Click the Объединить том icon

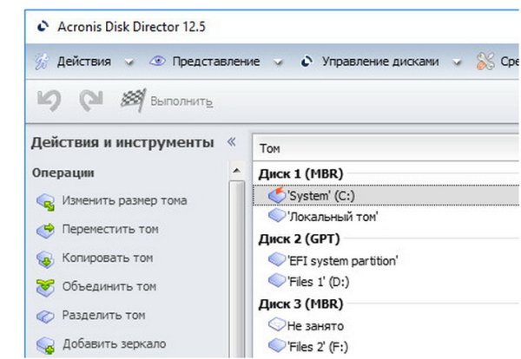(x=45, y=288)
